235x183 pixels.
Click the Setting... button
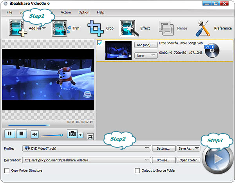click(164, 148)
